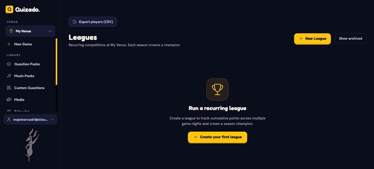The image size is (374, 169).
Task: Open Question Packs in the library
Action: [27, 64]
